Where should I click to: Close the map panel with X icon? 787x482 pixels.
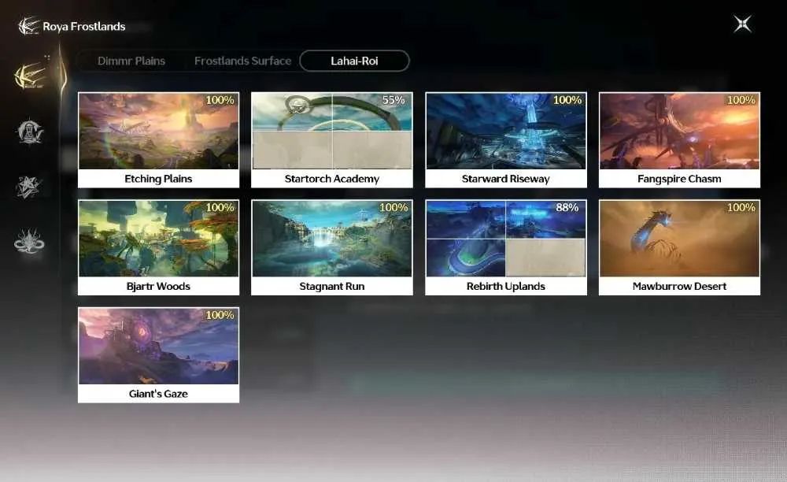(x=742, y=24)
